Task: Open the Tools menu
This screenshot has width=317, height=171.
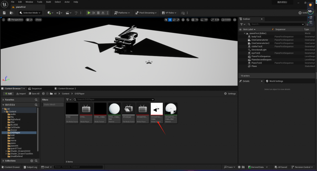Action: point(40,2)
